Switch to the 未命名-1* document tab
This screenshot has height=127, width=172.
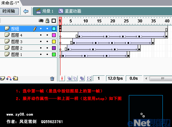10,3
